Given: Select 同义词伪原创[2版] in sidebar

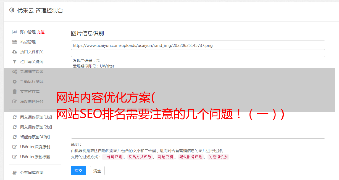Looking at the screenshot, I should pos(36,127).
